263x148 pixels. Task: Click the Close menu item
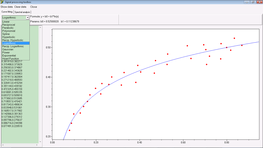click(x=34, y=7)
